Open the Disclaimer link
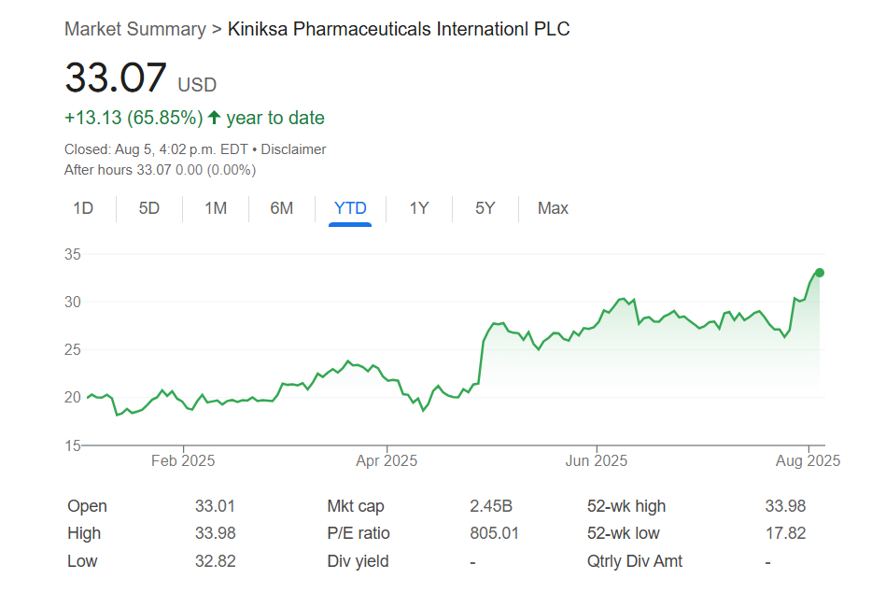886x593 pixels. pyautogui.click(x=295, y=148)
